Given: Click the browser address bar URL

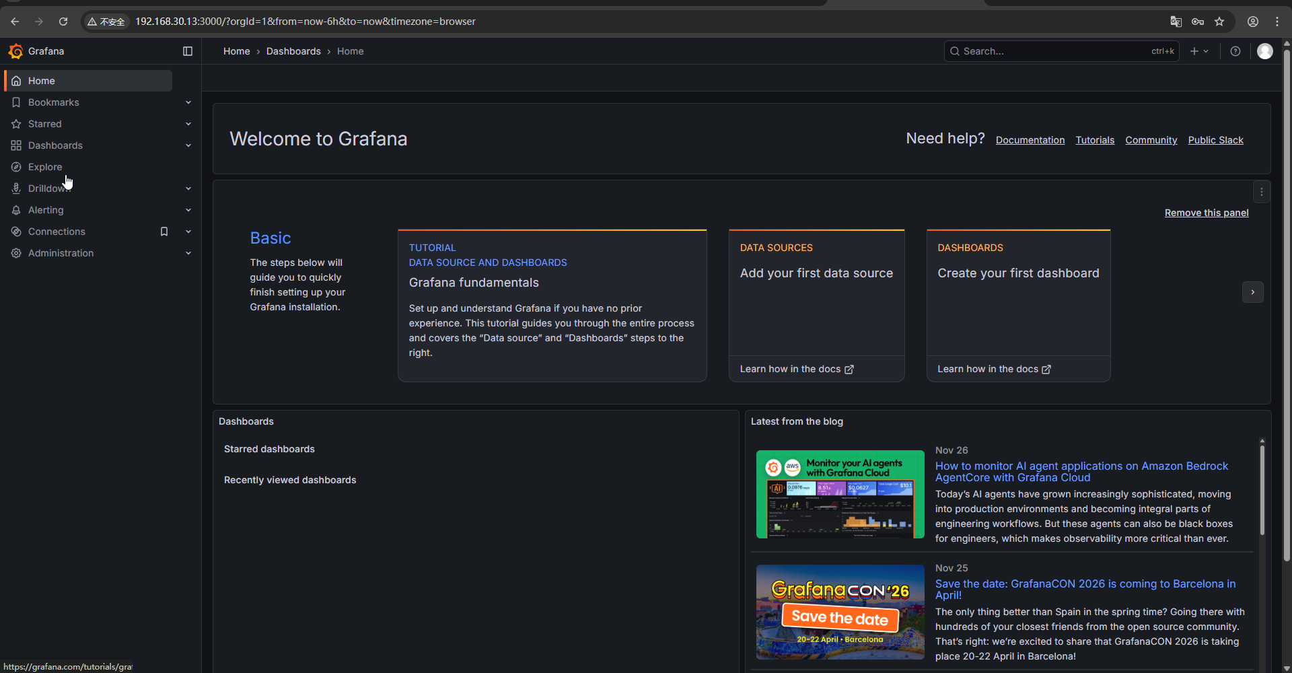Looking at the screenshot, I should tap(306, 22).
